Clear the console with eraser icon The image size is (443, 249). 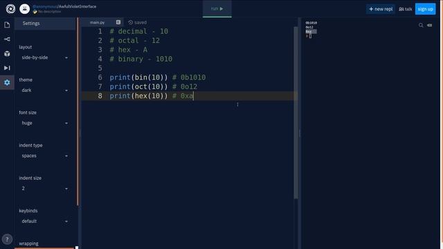[429, 25]
